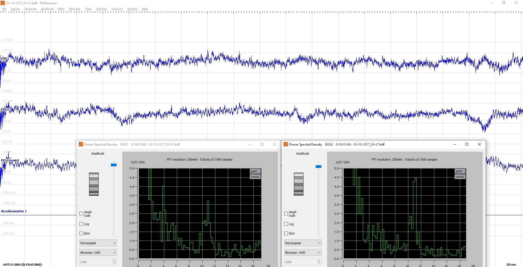Open the Window menu
This screenshot has height=267, width=523.
pyautogui.click(x=132, y=9)
